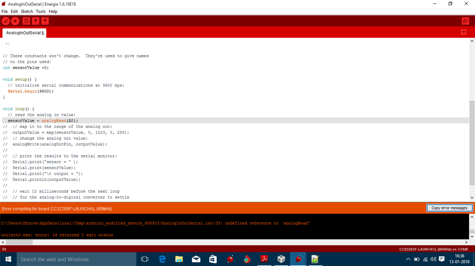Image resolution: width=475 pixels, height=266 pixels.
Task: Open the Notepad++ taskbar icon
Action: tap(315, 259)
